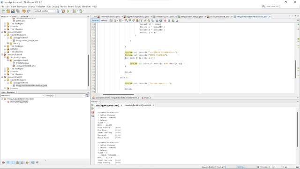Click the Uncomment icon in editor toolbar
The height and width of the screenshot is (169, 300).
tap(177, 20)
